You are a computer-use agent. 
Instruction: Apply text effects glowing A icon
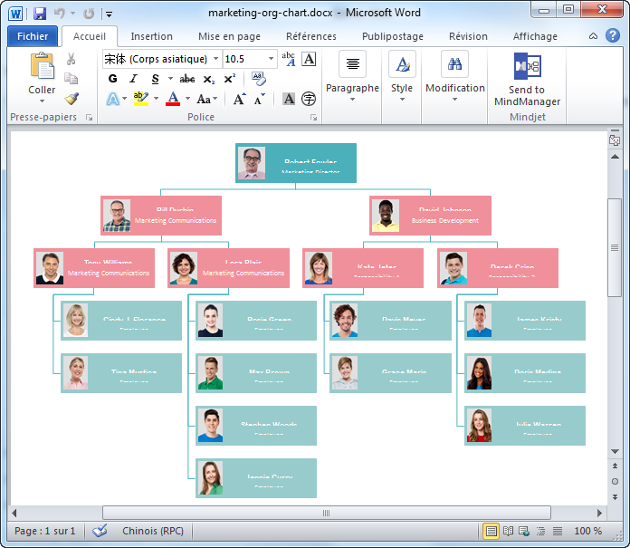coord(113,99)
